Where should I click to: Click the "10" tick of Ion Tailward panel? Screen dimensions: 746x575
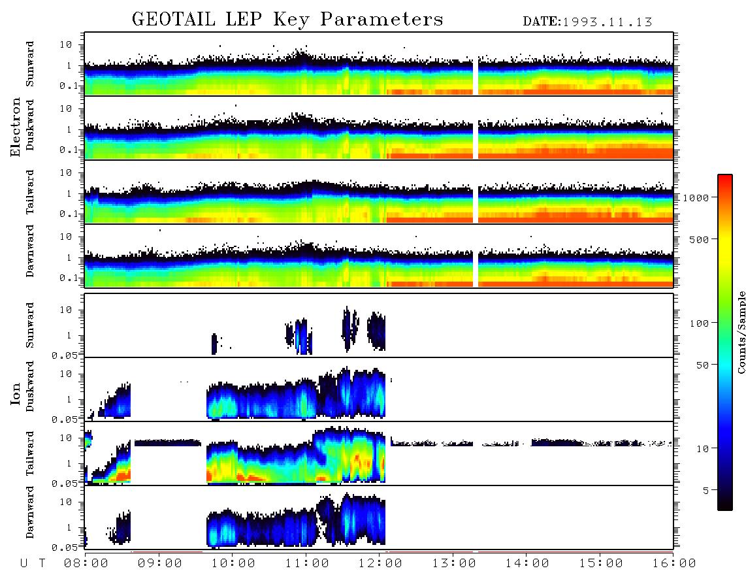coord(66,438)
